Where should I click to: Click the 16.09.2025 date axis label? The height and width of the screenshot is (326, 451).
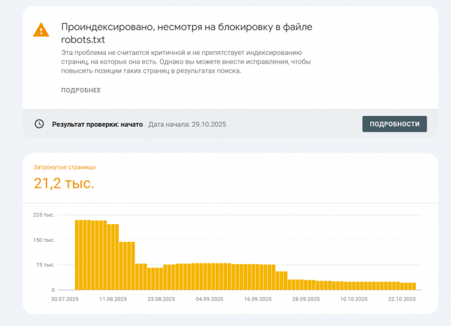258,299
